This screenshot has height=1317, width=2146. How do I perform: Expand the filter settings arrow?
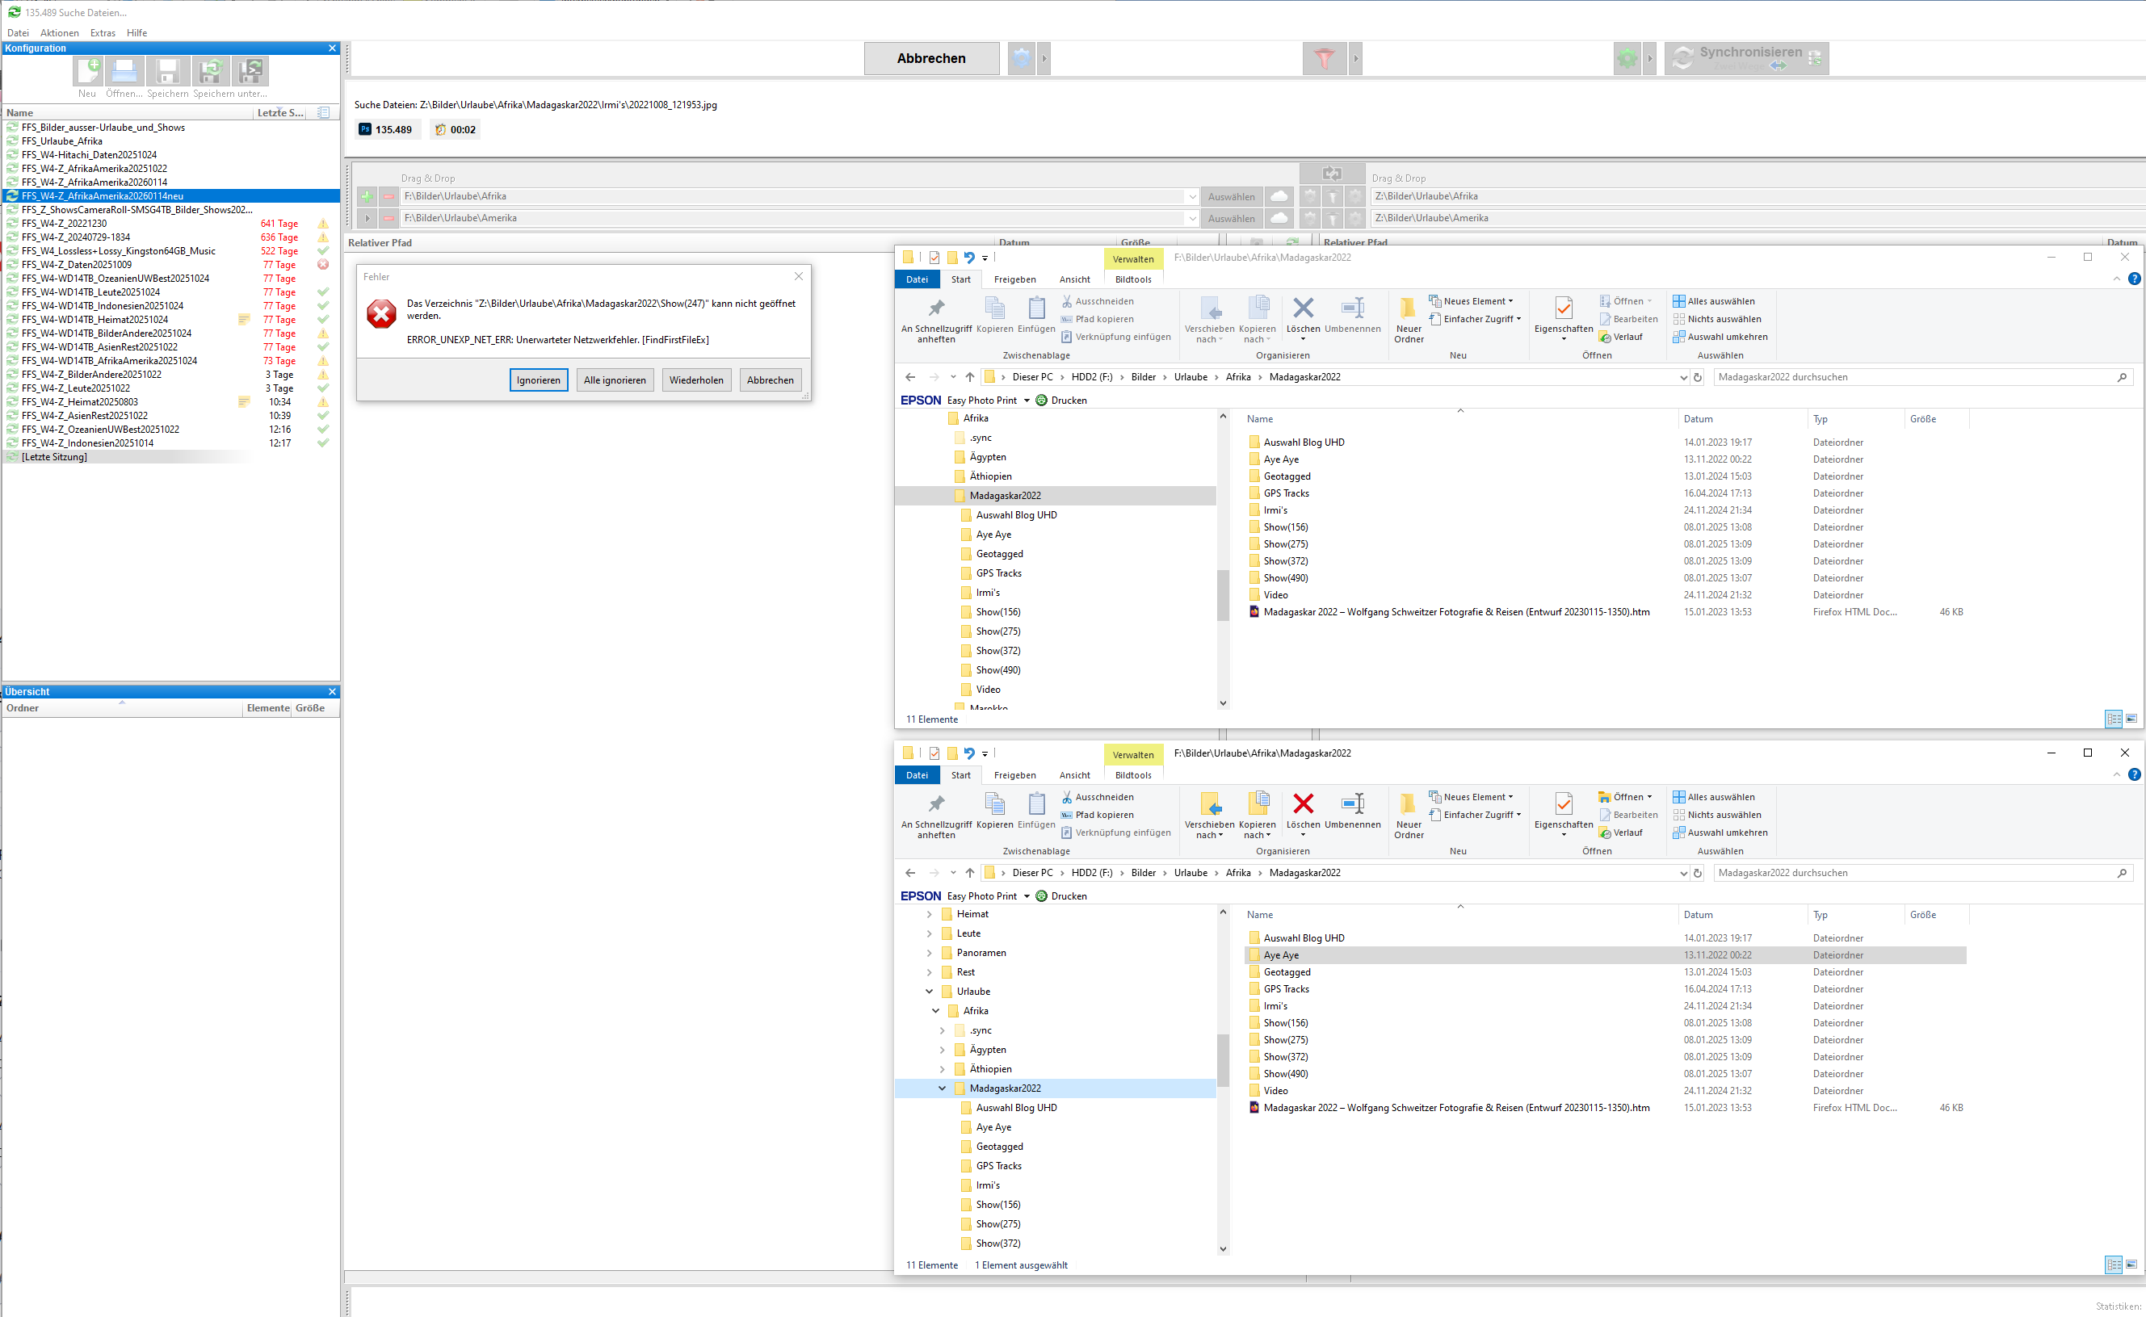pos(1354,58)
